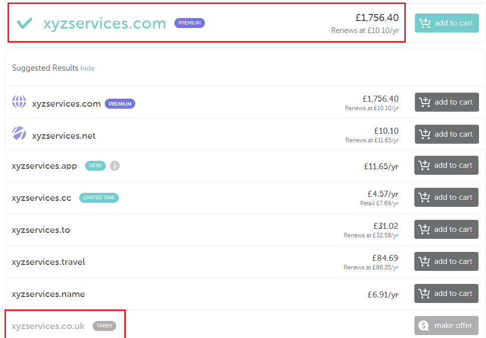The image size is (486, 338).
Task: Add xyzservices.net to cart
Action: coord(446,134)
